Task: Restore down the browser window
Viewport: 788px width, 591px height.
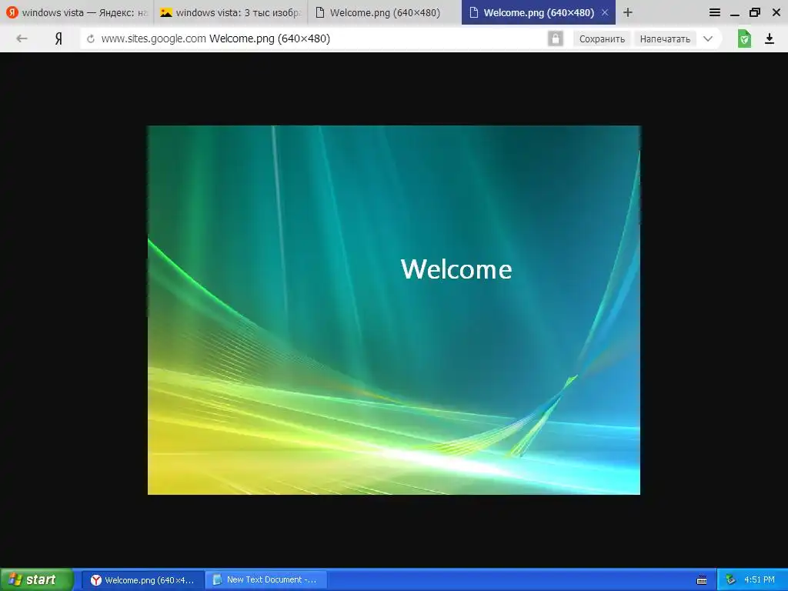Action: click(x=755, y=12)
